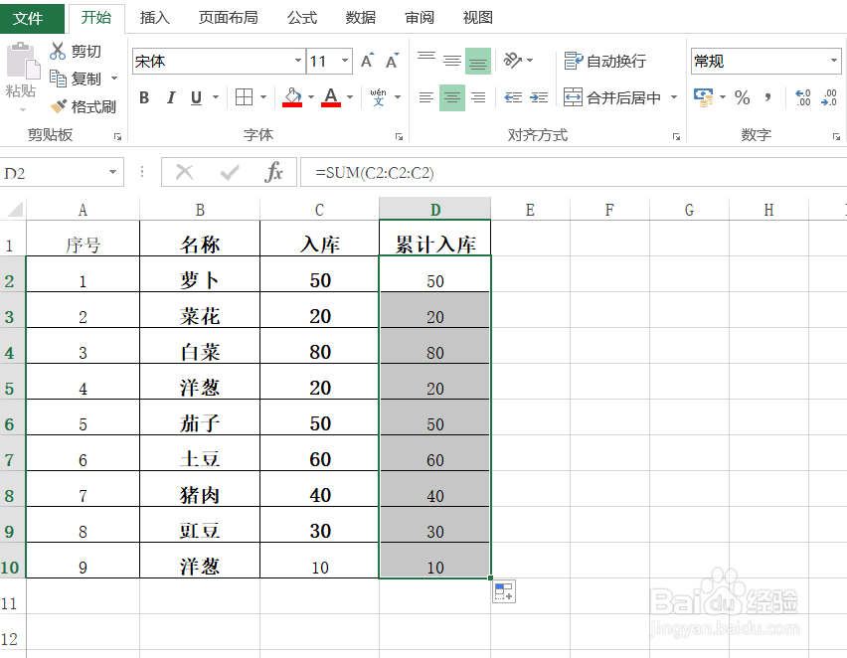Image resolution: width=847 pixels, height=658 pixels.
Task: Open the font size dropdown
Action: tap(345, 61)
